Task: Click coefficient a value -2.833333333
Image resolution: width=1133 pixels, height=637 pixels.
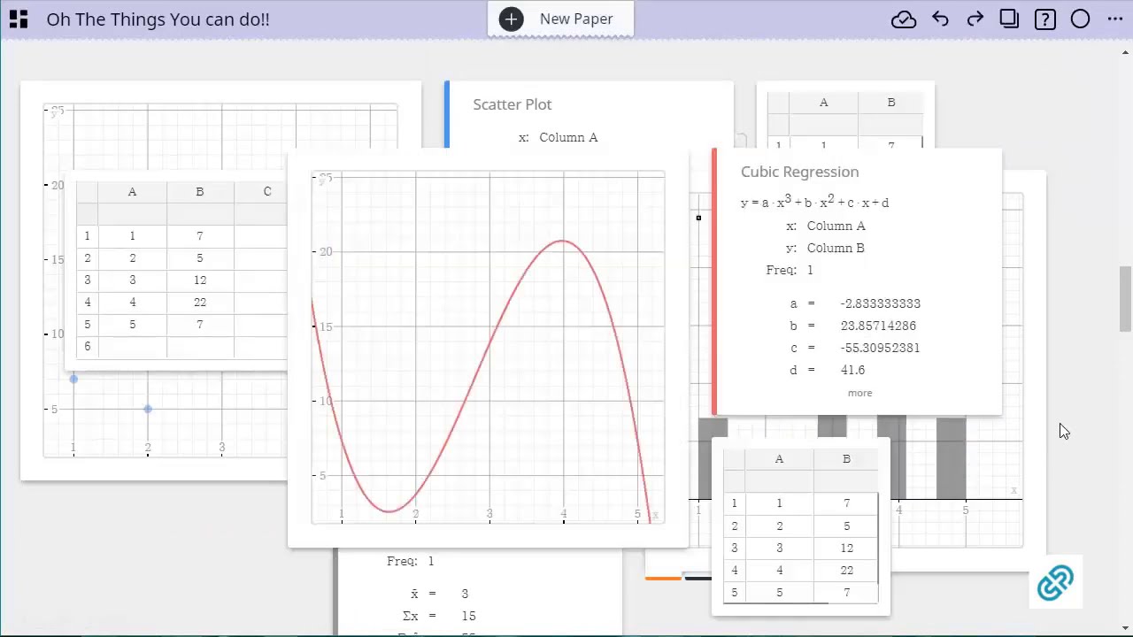Action: point(880,303)
